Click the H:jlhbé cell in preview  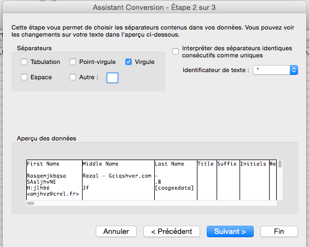38,188
